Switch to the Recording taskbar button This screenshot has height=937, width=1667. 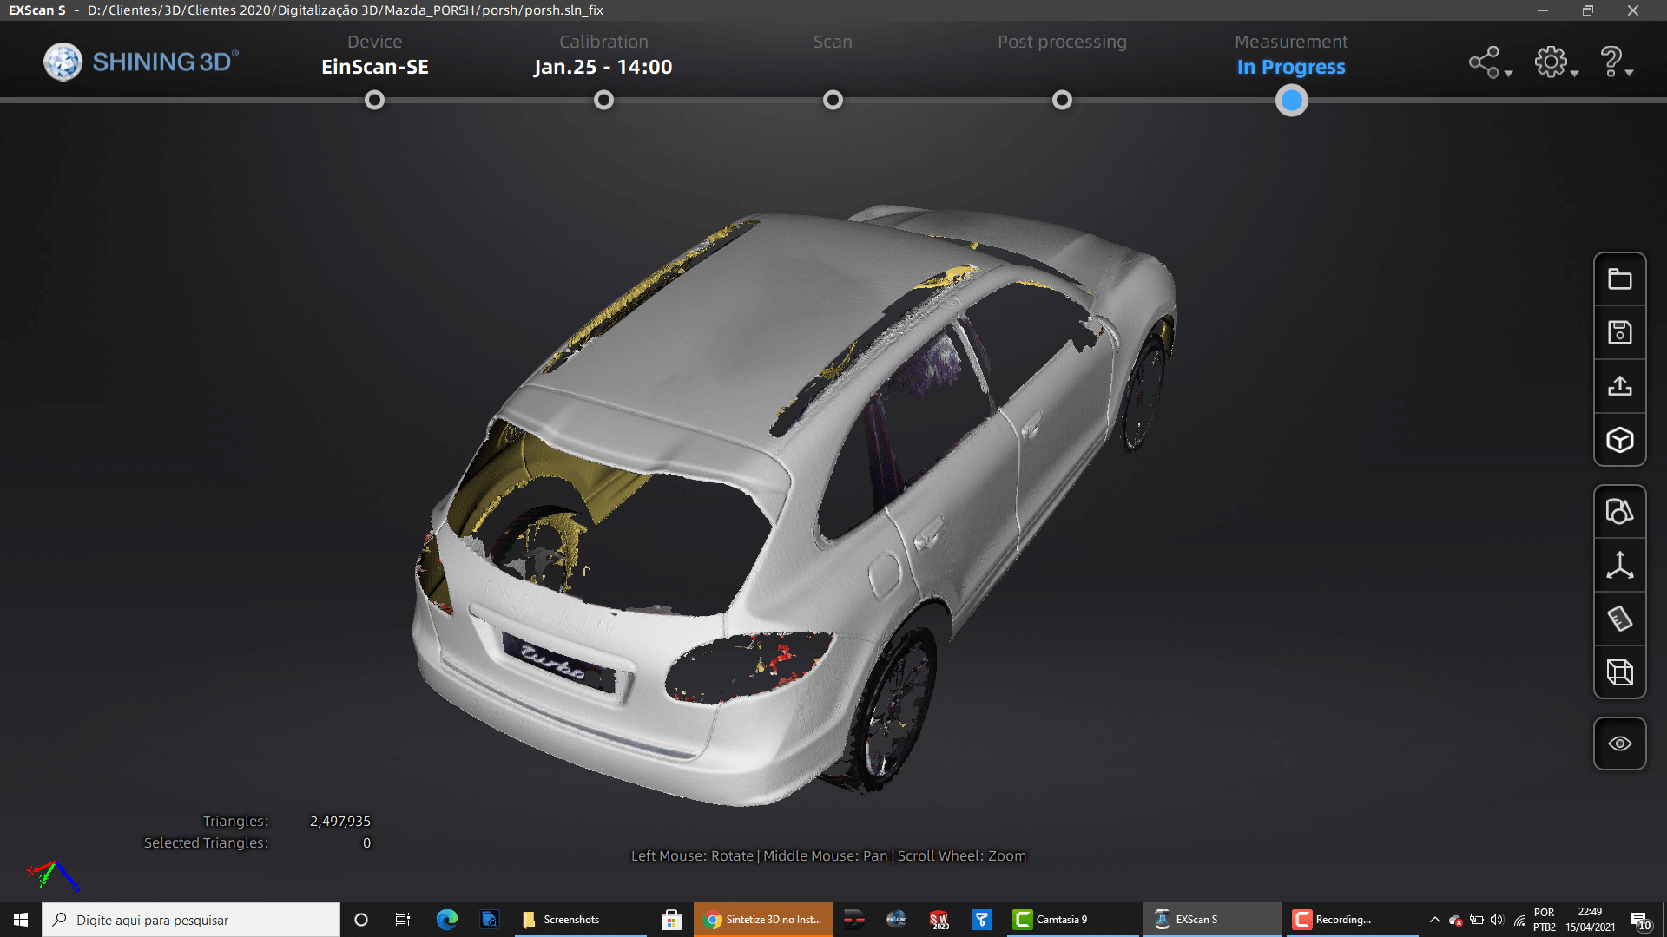click(x=1351, y=920)
